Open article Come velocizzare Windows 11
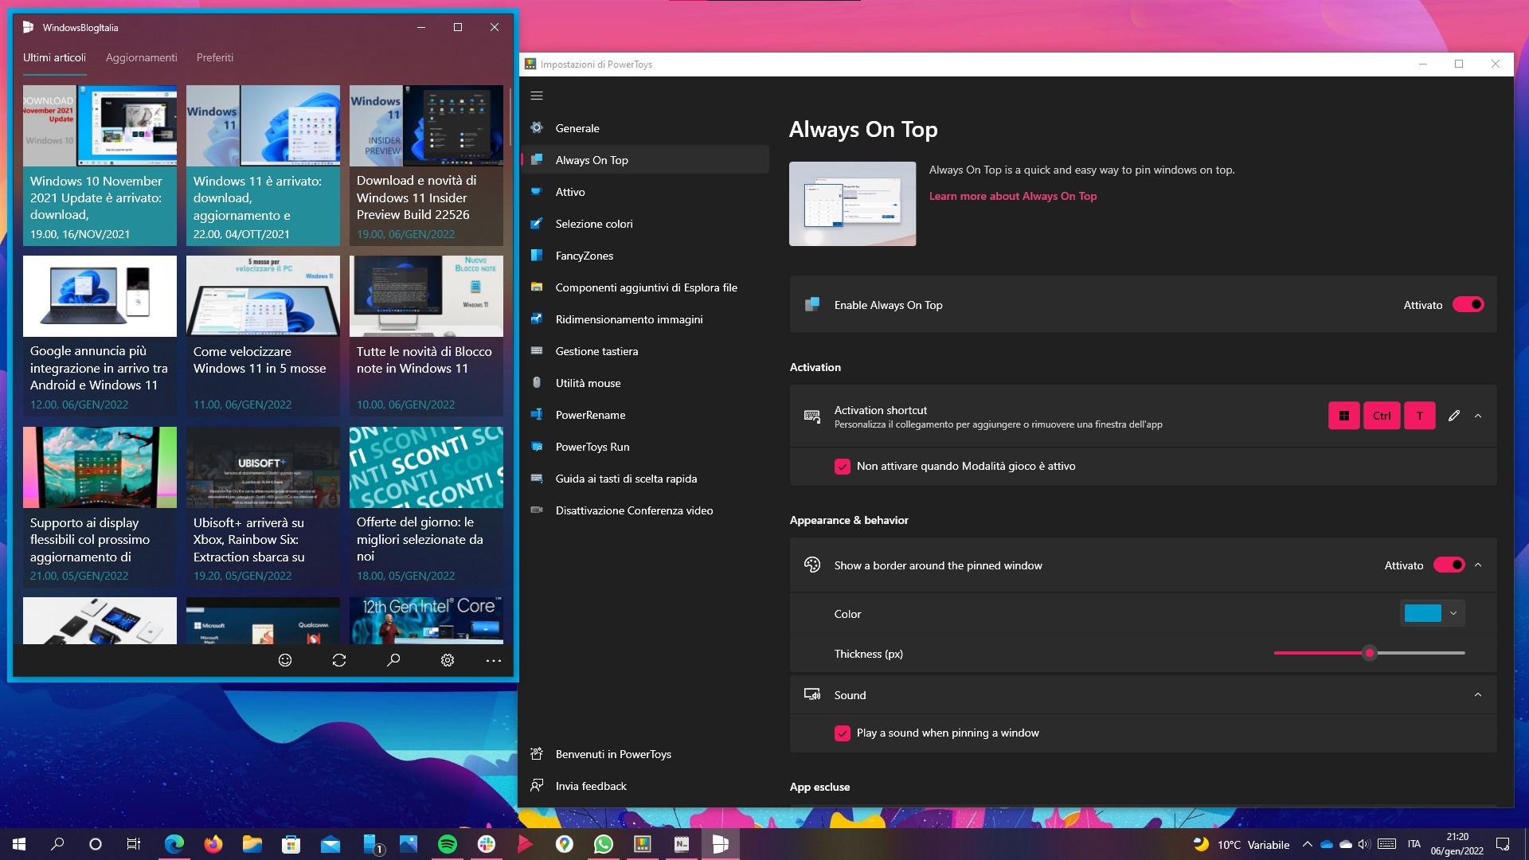Viewport: 1529px width, 860px height. pyautogui.click(x=263, y=336)
